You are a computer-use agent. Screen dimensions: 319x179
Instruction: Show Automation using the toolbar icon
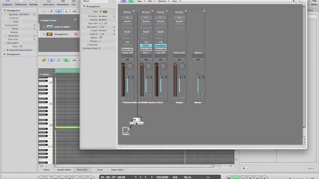(x=63, y=2)
